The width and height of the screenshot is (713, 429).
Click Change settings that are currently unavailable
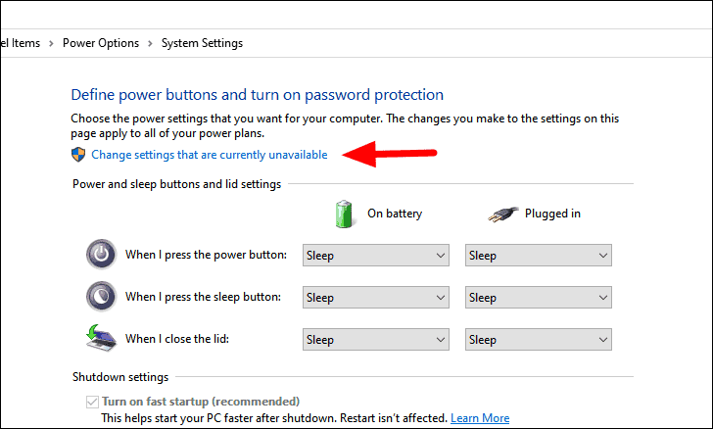pyautogui.click(x=209, y=155)
